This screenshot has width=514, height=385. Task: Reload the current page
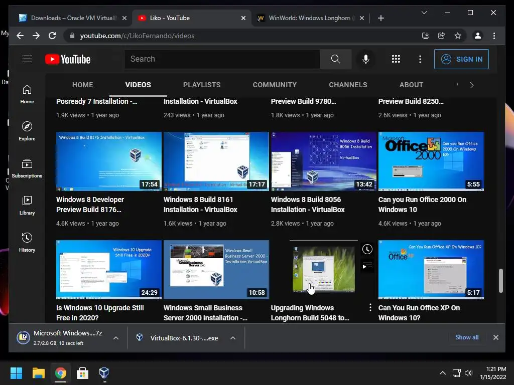point(52,36)
